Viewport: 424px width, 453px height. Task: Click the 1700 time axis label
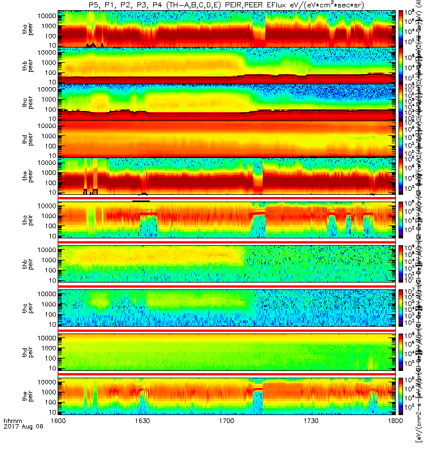pyautogui.click(x=227, y=421)
